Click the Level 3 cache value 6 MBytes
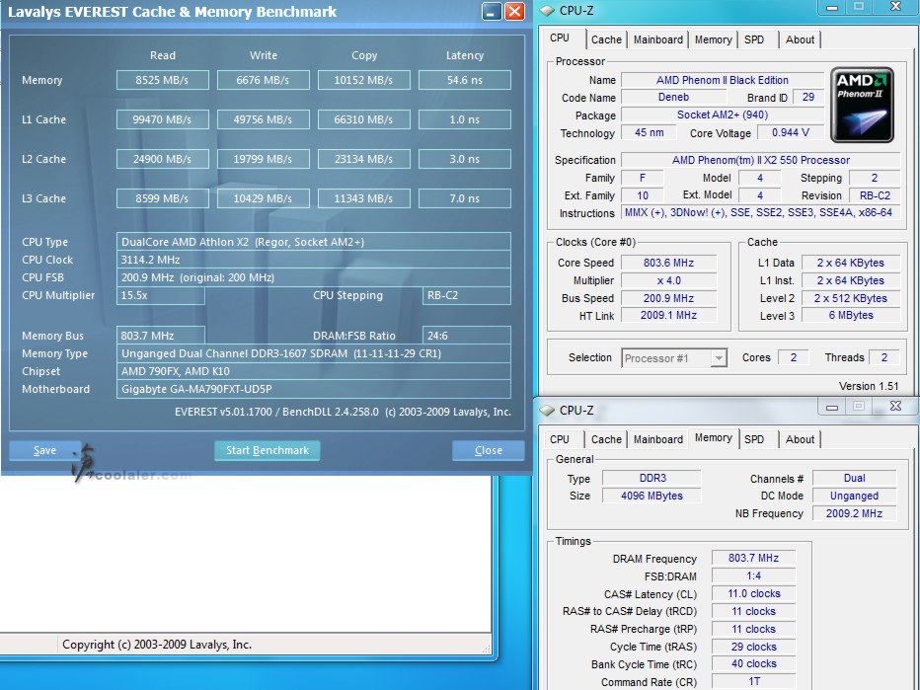 click(851, 316)
